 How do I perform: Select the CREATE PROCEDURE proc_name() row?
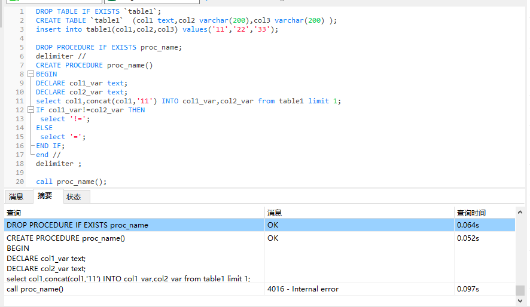[260, 258]
